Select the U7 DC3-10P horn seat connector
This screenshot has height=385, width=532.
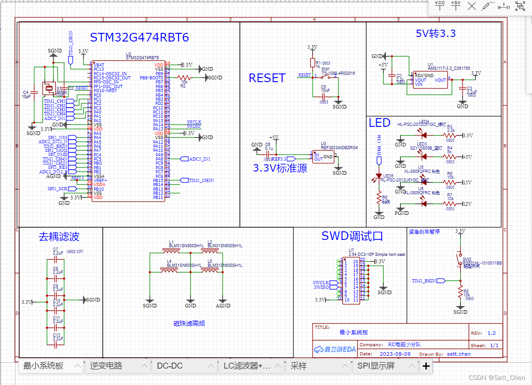tap(351, 281)
